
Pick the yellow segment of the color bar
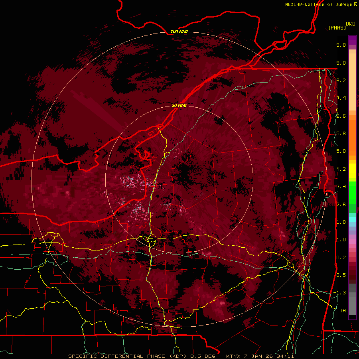click(352, 171)
